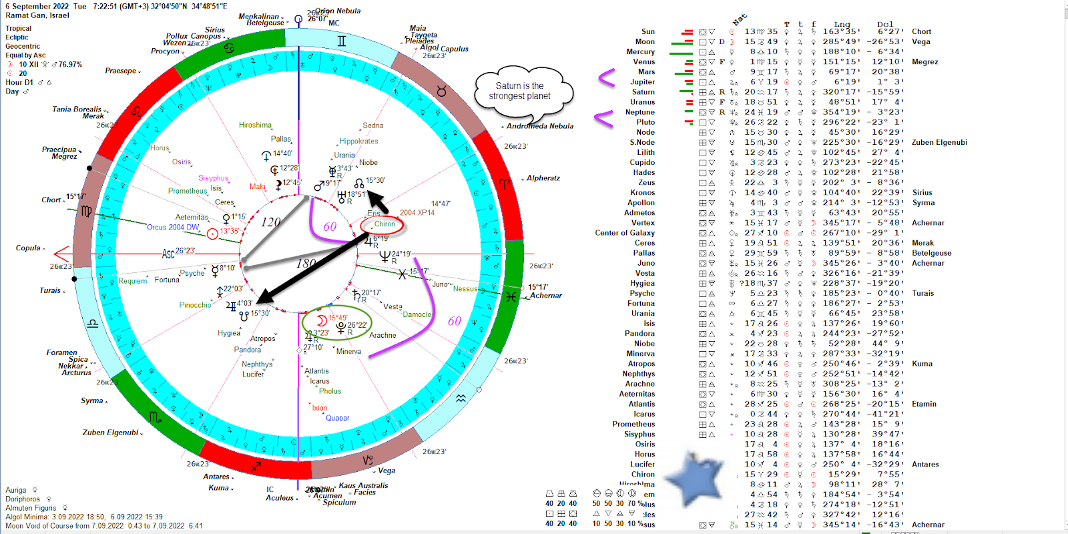Select the Mercury symbol at 8°10' in the chart
1068x534 pixels.
coord(214,270)
